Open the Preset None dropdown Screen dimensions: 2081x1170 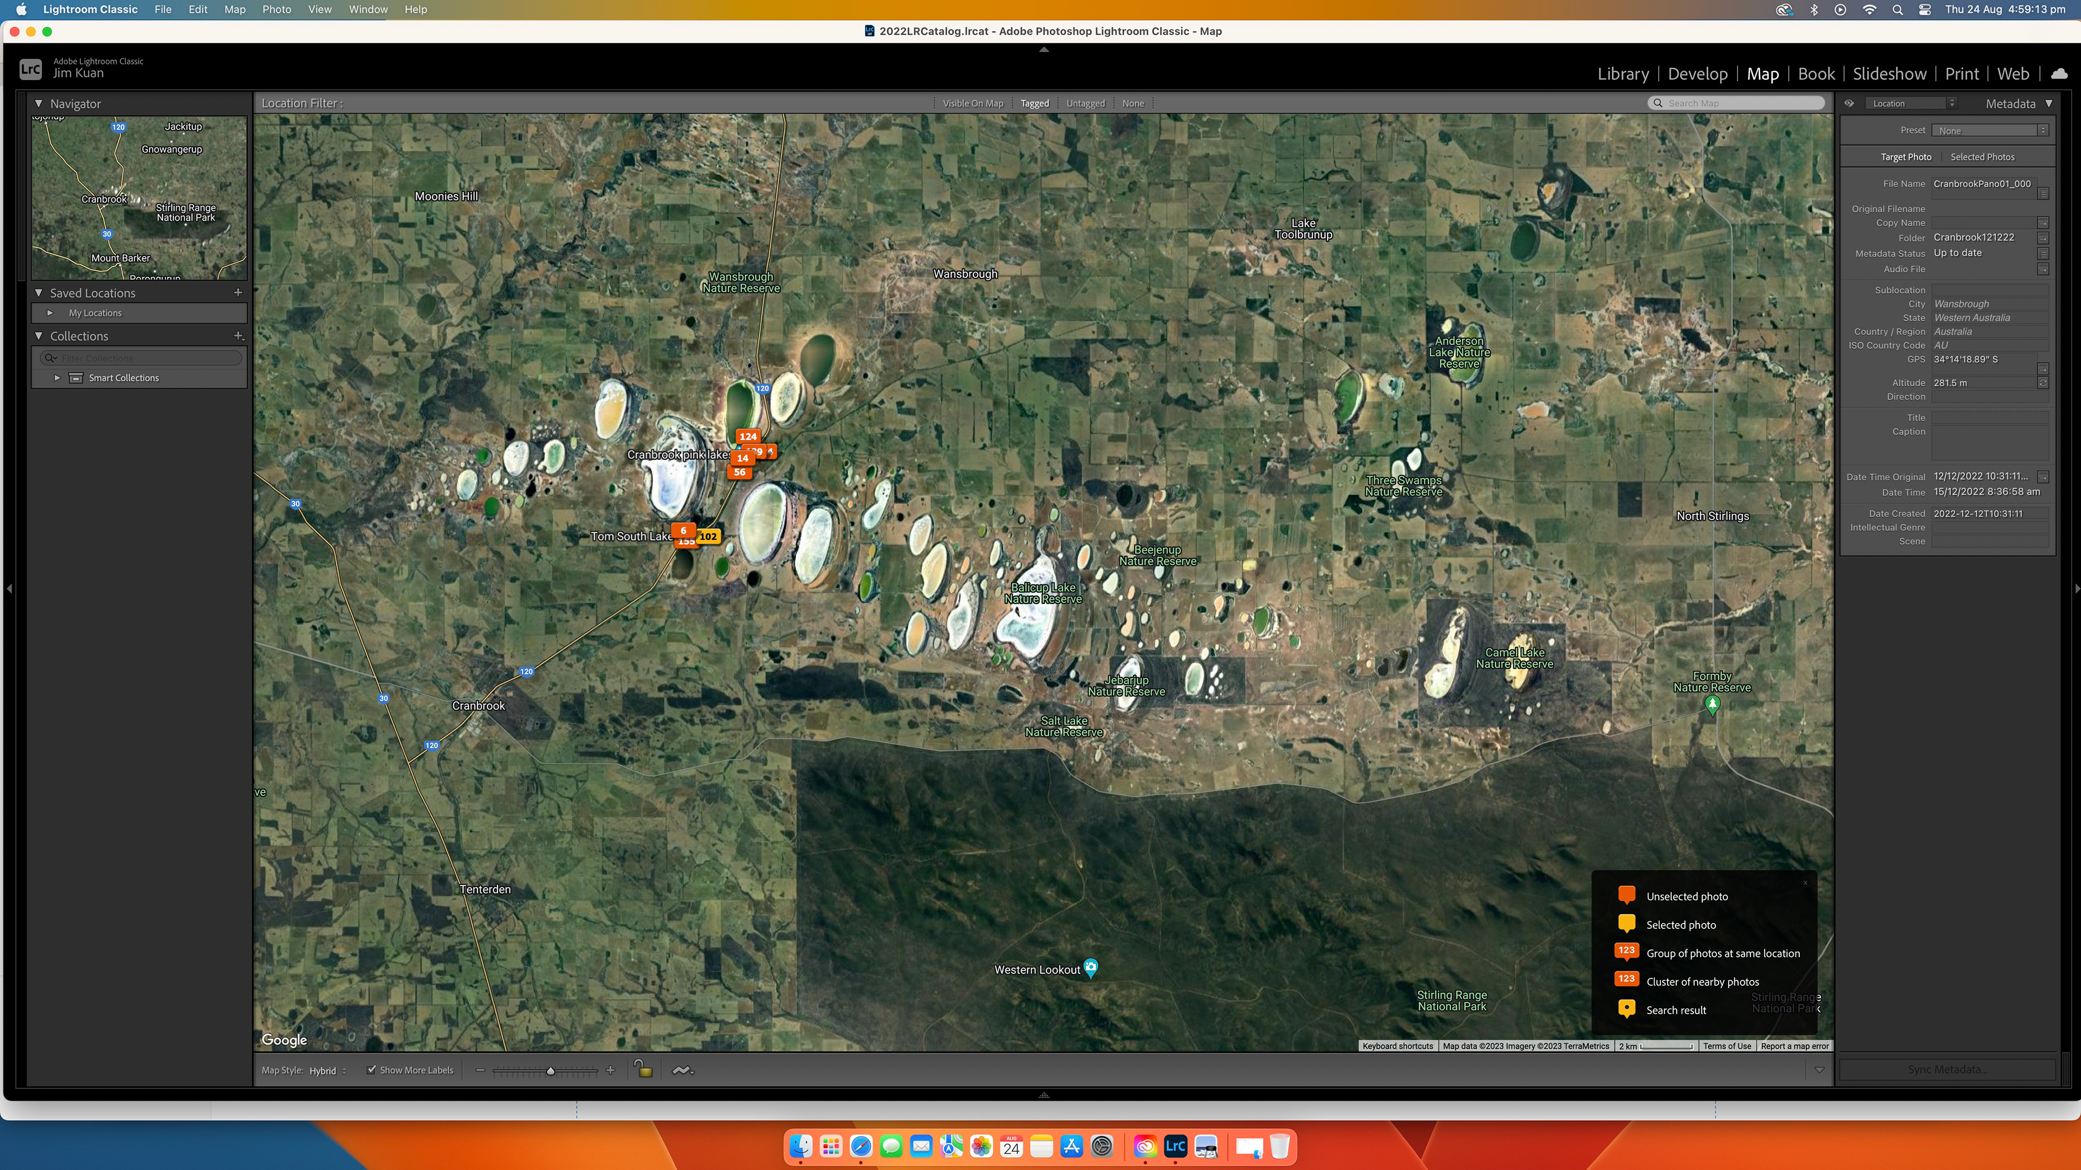(1990, 130)
